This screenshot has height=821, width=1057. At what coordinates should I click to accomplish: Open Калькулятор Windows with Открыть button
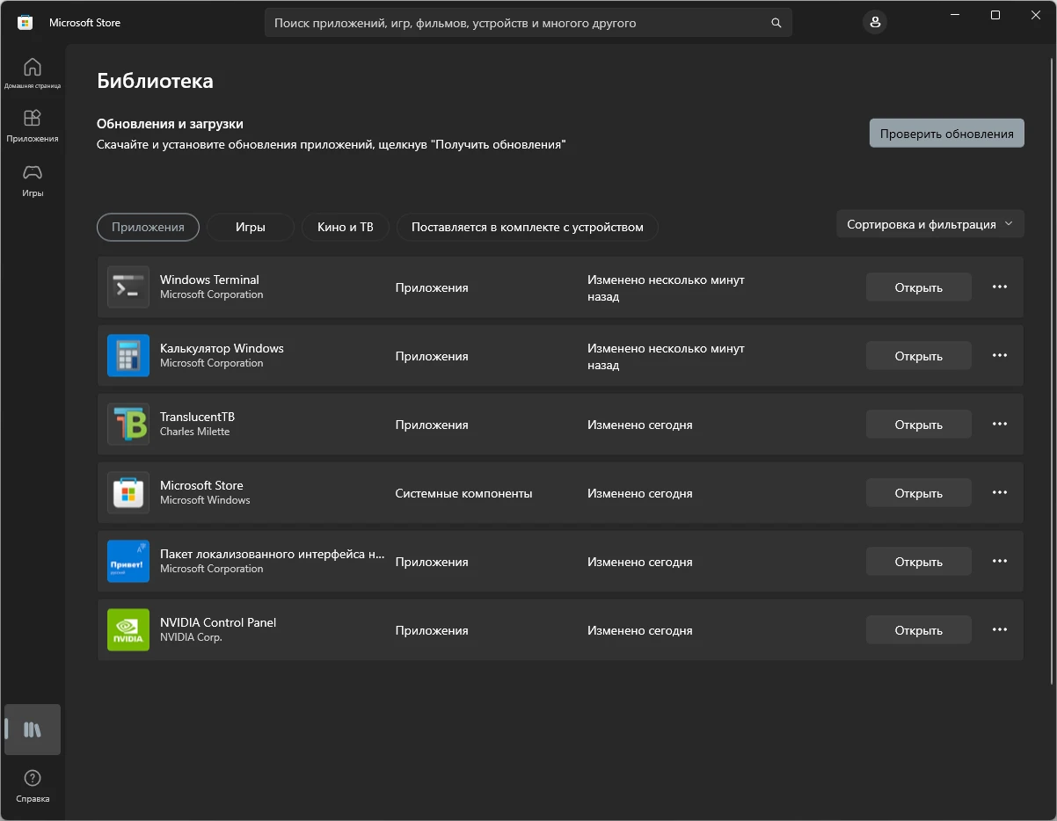(918, 356)
